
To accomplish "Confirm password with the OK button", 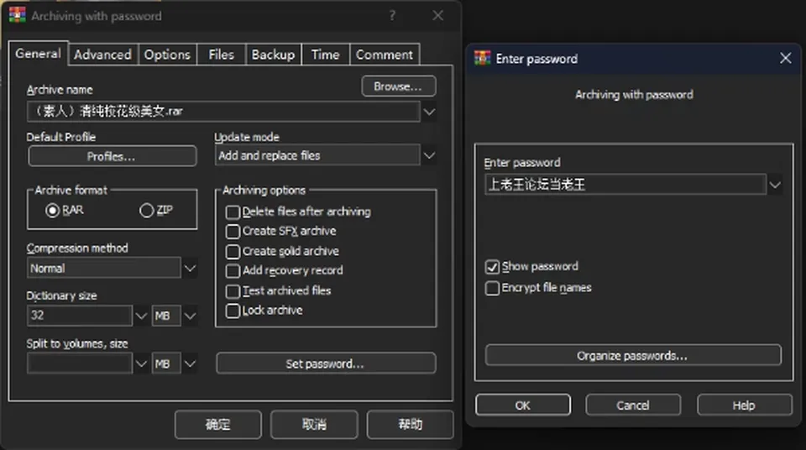I will (x=523, y=406).
